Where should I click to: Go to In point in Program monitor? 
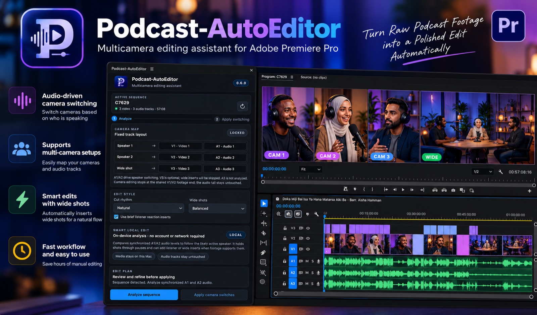click(x=386, y=189)
